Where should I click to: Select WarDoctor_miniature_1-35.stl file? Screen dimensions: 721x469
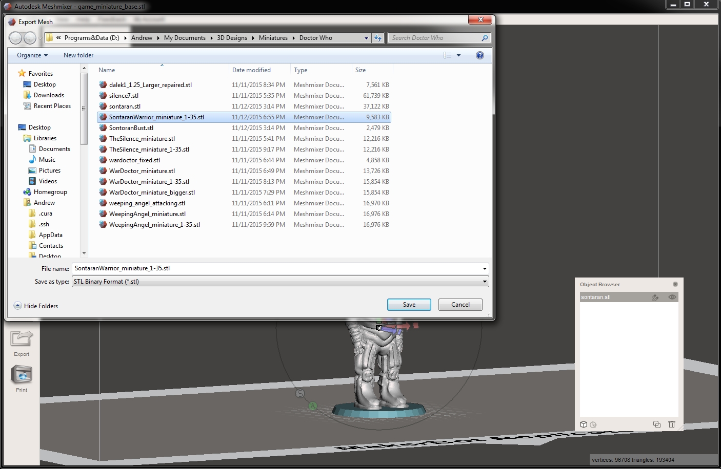[x=149, y=182]
